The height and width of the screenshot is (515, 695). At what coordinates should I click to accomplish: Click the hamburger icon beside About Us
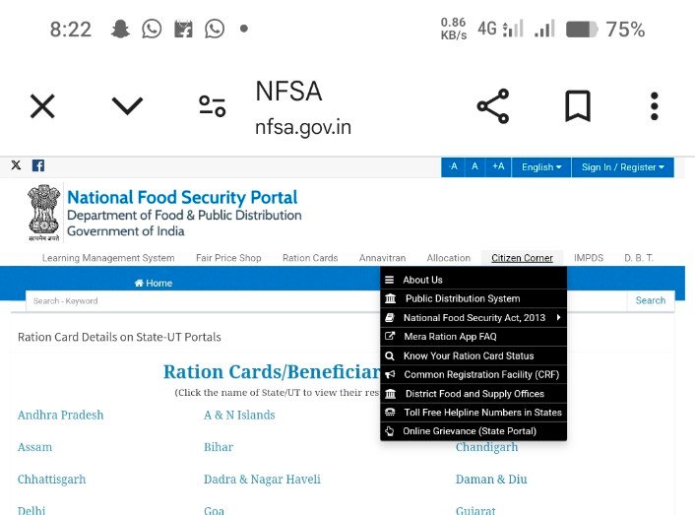pos(389,280)
